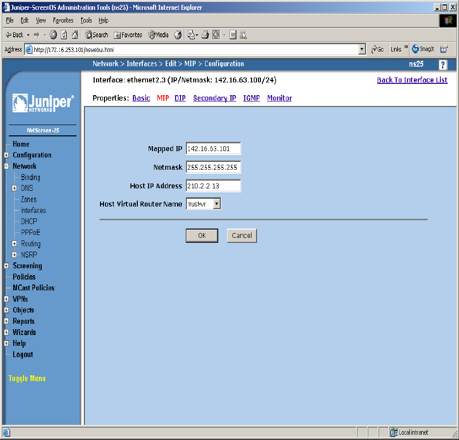Click in the Mapped IP field
This screenshot has height=440, width=459.
click(213, 149)
